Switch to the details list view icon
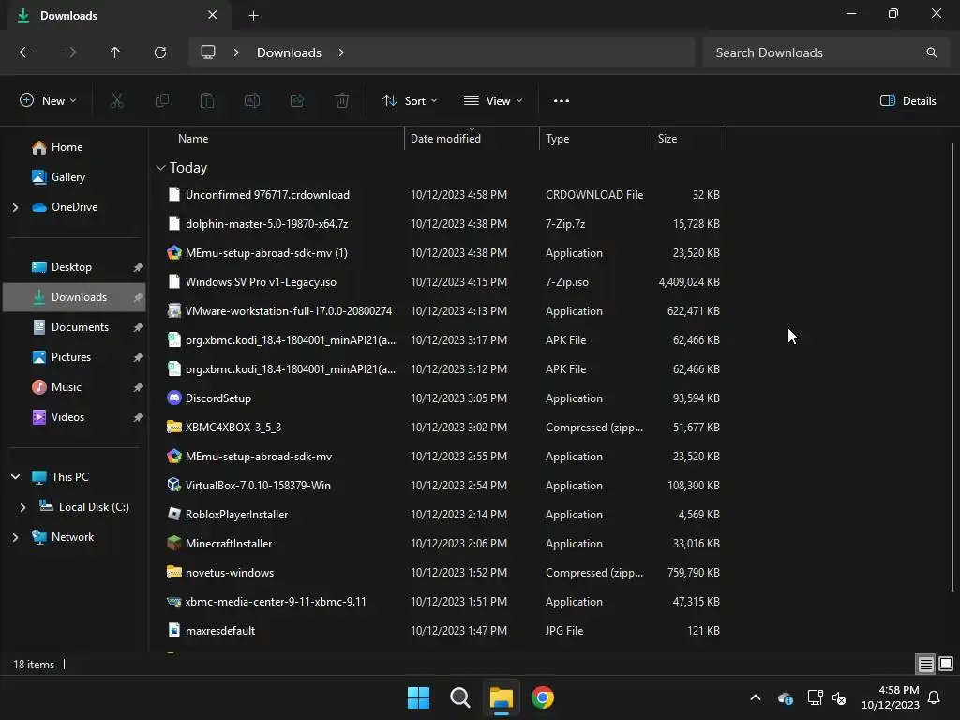This screenshot has height=720, width=960. [x=925, y=664]
